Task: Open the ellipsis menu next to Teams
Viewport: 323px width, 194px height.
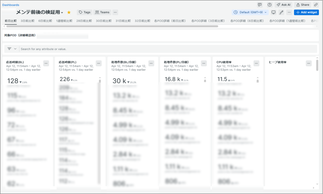Action: coord(115,12)
